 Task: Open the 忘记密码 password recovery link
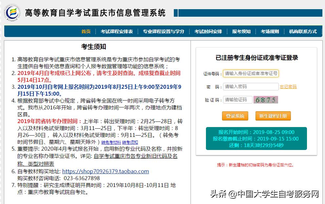(x=289, y=87)
